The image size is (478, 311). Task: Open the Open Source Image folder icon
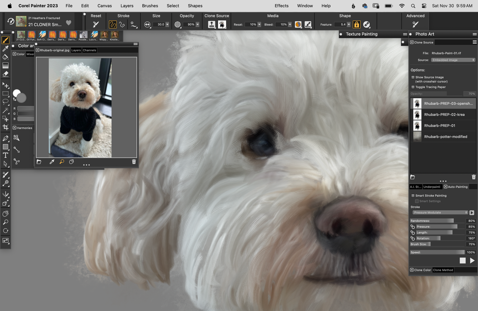pyautogui.click(x=39, y=162)
